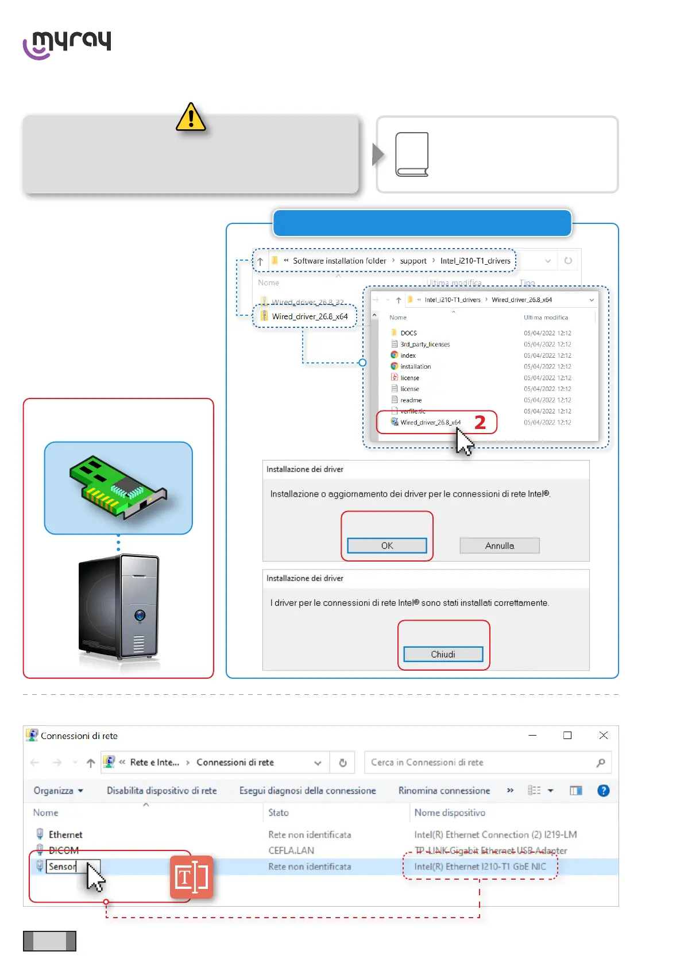Sort by the Nome dispositivo column header
This screenshot has width=684, height=967.
point(450,813)
